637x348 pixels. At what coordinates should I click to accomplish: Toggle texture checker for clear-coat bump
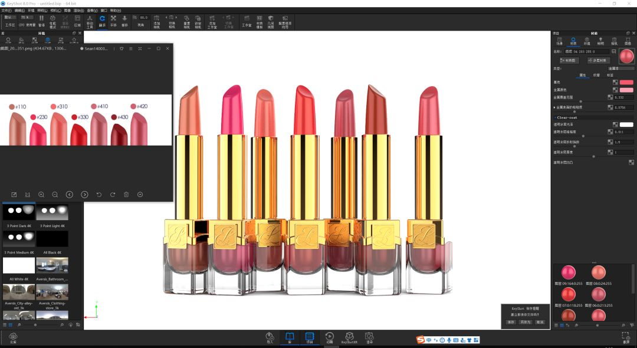click(x=632, y=162)
